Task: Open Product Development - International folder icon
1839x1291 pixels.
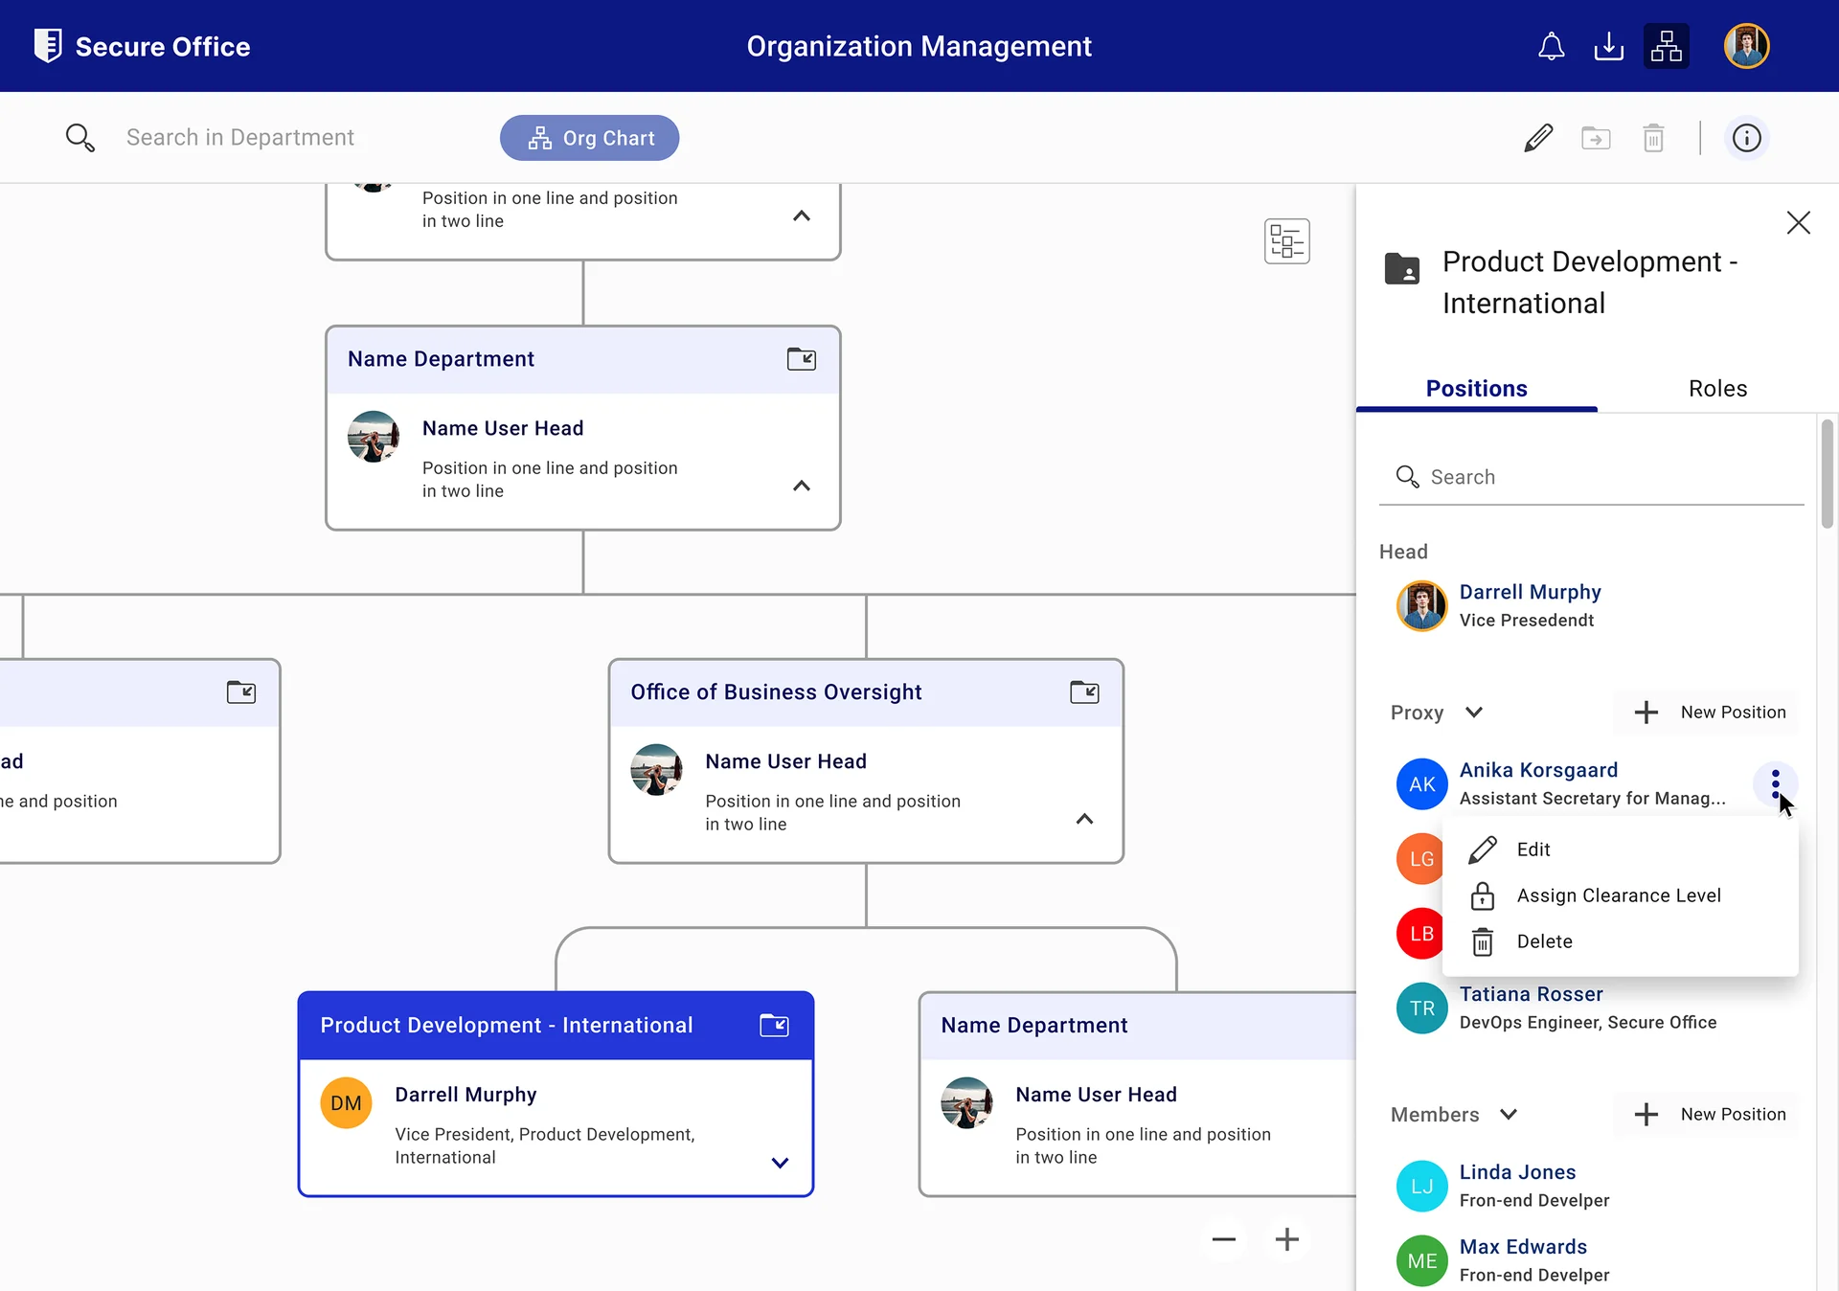Action: [774, 1026]
